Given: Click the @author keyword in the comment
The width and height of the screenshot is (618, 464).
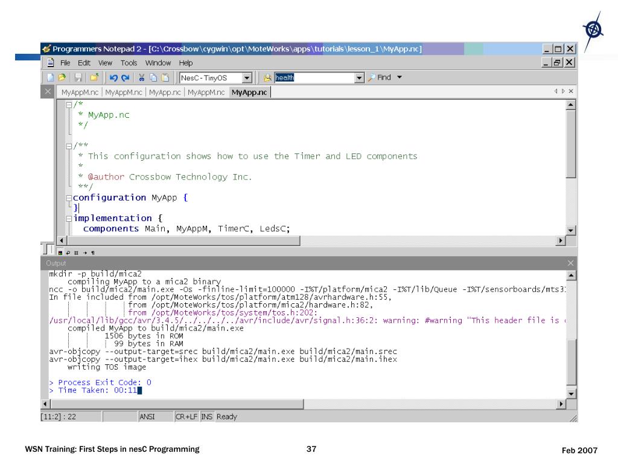Looking at the screenshot, I should [106, 177].
